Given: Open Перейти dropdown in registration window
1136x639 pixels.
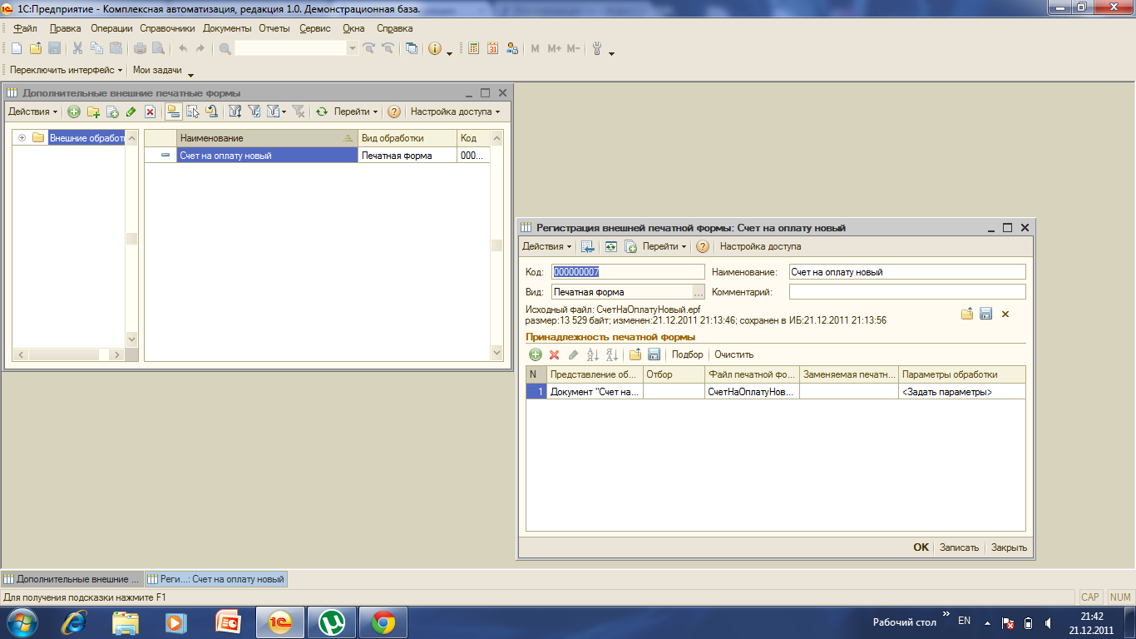Looking at the screenshot, I should [x=665, y=246].
